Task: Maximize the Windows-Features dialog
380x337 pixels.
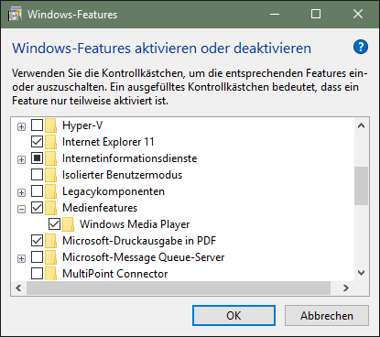Action: coord(316,14)
